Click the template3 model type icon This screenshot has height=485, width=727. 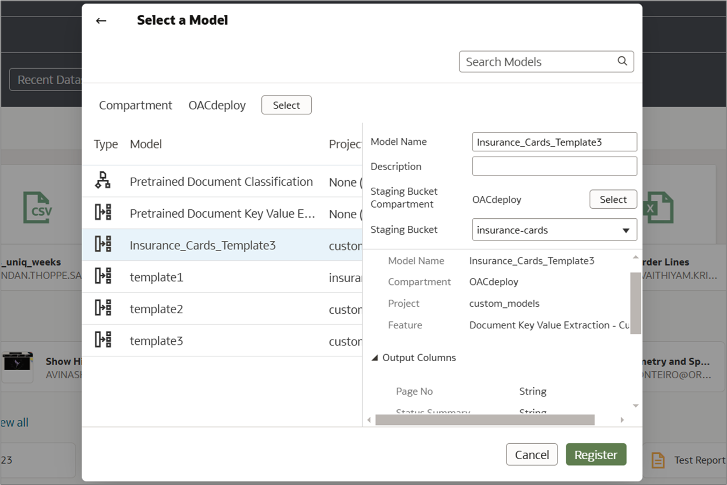[x=103, y=340]
